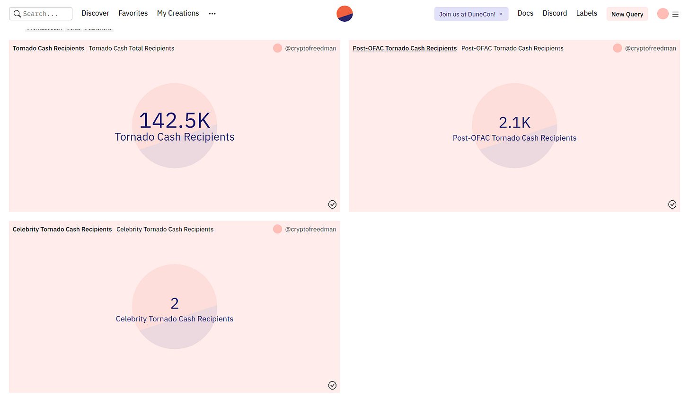Image resolution: width=689 pixels, height=399 pixels.
Task: Go to Discover page
Action: coord(95,13)
